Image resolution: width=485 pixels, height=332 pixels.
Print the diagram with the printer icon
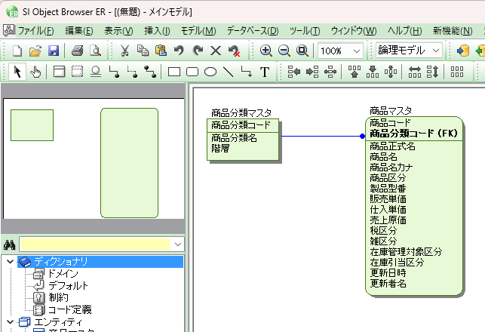(x=78, y=51)
